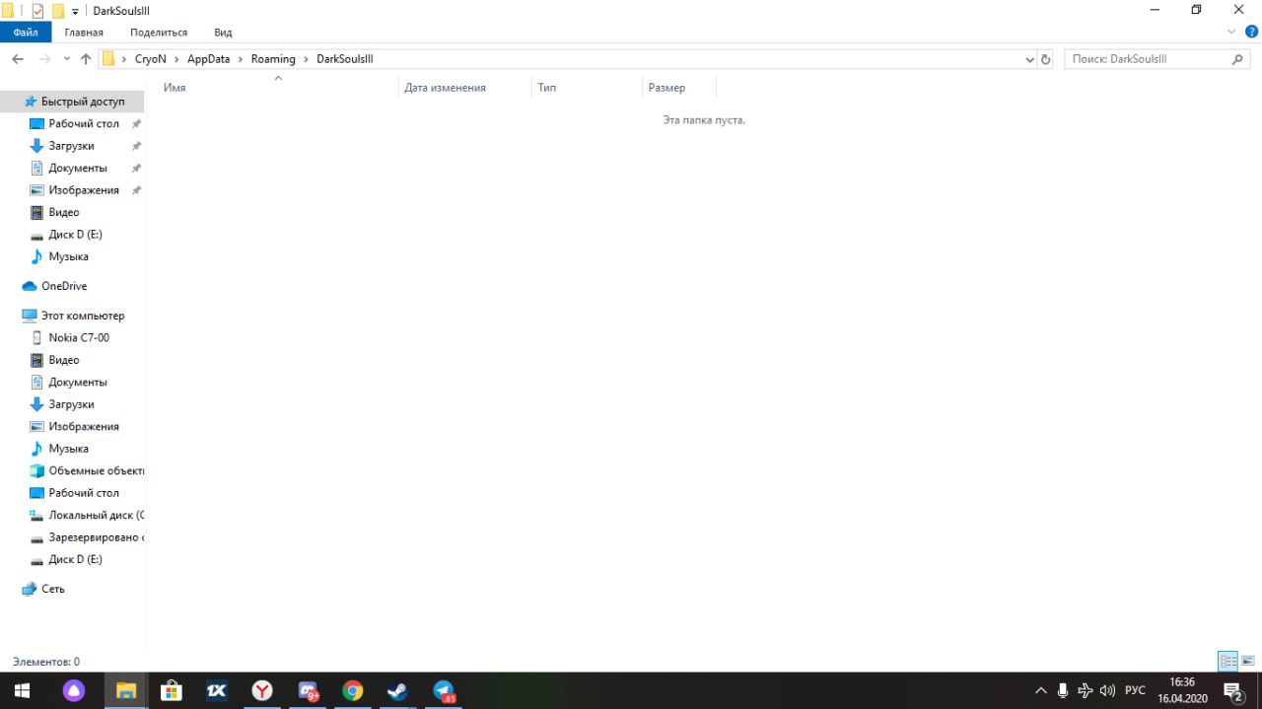
Task: Open recent locations dropdown arrow
Action: [x=66, y=59]
